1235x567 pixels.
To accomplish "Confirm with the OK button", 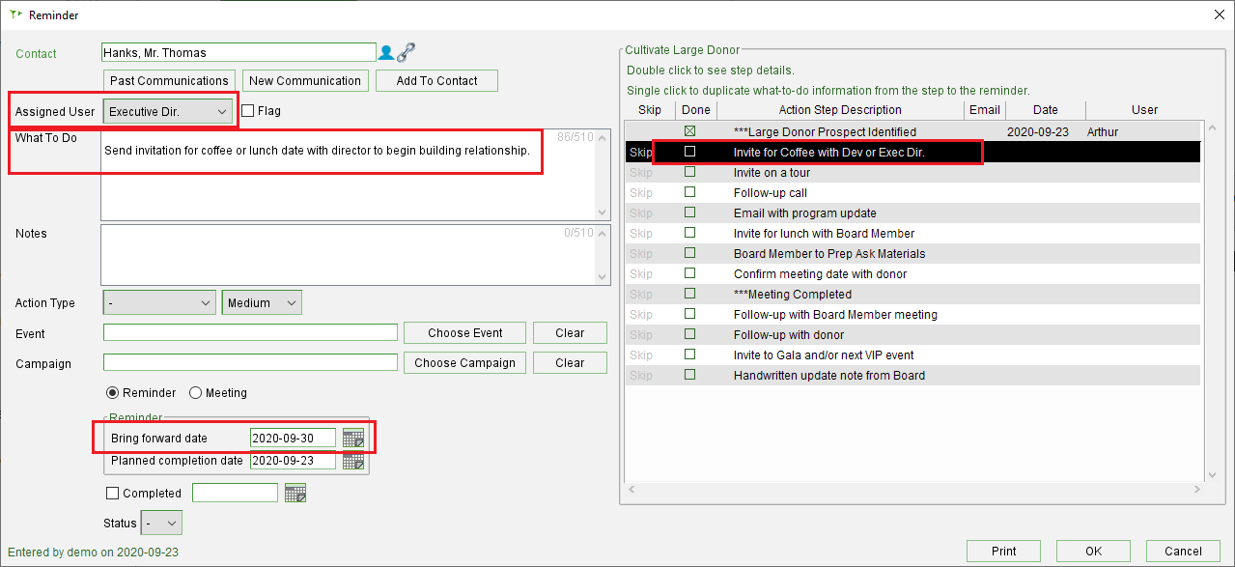I will click(1093, 552).
